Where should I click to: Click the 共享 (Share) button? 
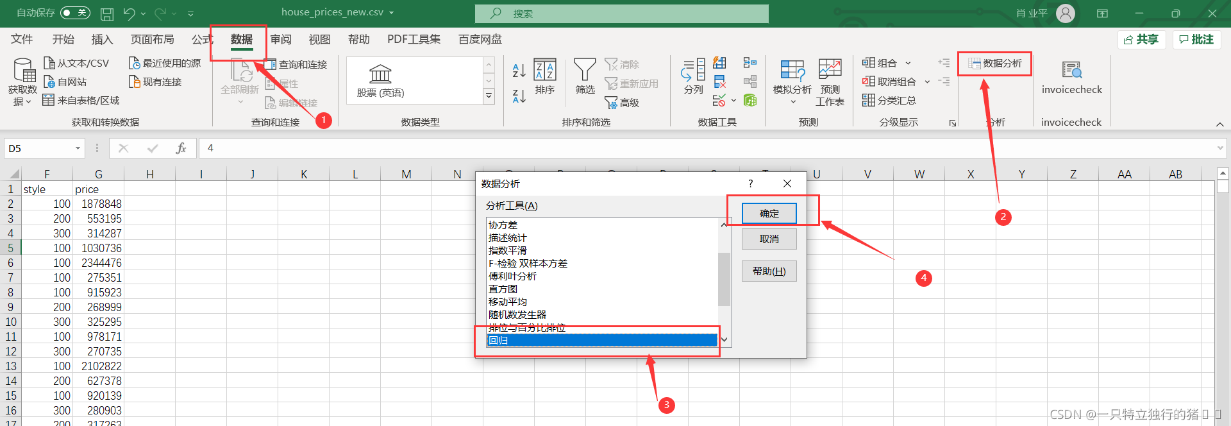click(1141, 40)
